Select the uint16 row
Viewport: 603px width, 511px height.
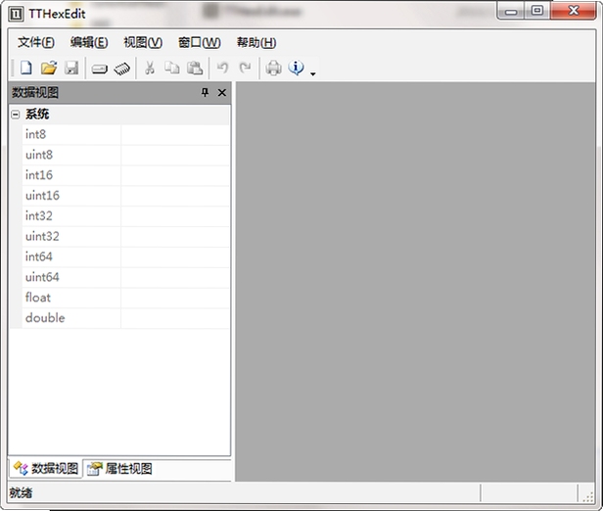(x=125, y=196)
